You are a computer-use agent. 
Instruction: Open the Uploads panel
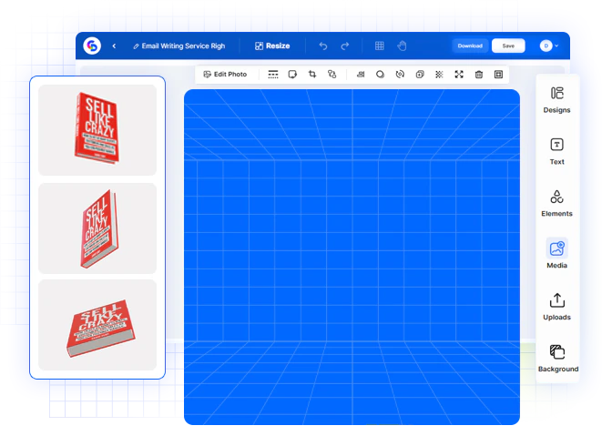tap(556, 307)
